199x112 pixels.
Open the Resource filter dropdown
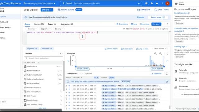pos(32,29)
